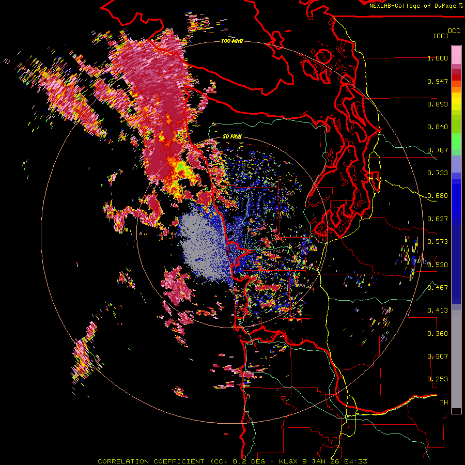Click the 0.360 scale value
This screenshot has height=465, width=465.
coord(438,333)
